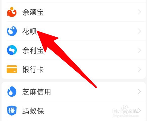Tap the yellow bank card icon
This screenshot has height=121, width=147.
tap(12, 69)
